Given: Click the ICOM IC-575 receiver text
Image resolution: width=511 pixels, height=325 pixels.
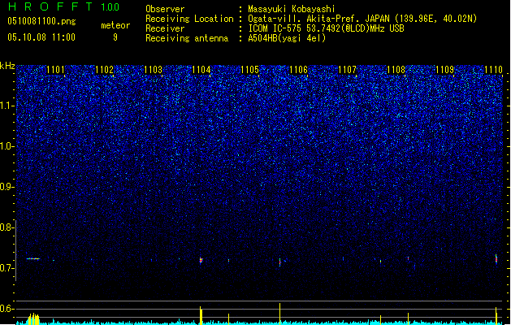Looking at the screenshot, I should click(x=326, y=28).
